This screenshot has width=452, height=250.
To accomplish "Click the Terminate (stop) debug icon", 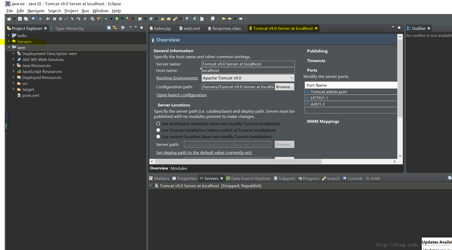I will 60,19.
